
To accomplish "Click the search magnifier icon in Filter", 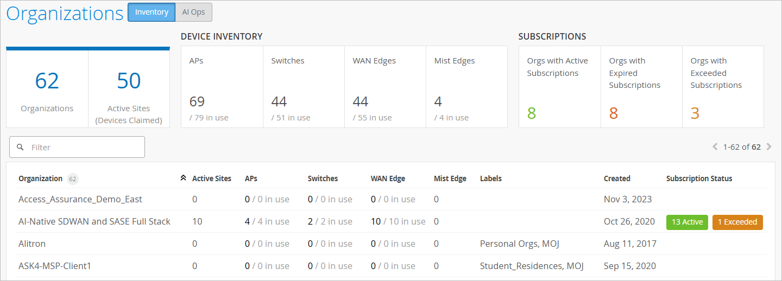I will click(21, 147).
